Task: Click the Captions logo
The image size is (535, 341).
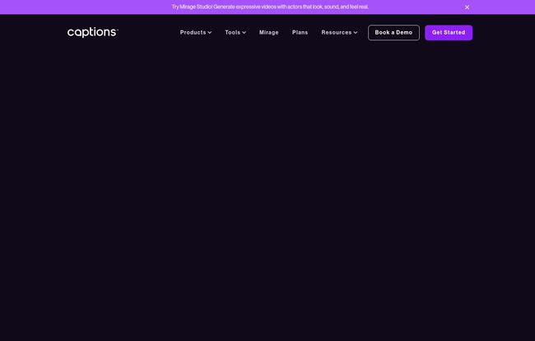Action: (92, 32)
